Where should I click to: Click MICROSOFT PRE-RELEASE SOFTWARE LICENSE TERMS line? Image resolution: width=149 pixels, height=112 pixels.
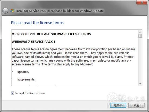[51, 34]
